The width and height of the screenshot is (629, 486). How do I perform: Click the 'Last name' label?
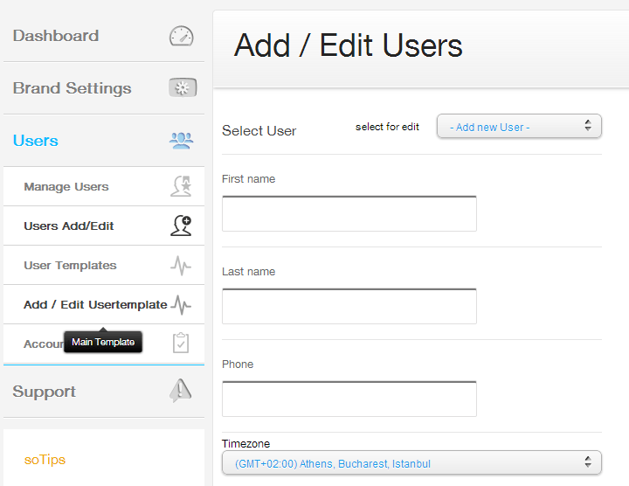coord(249,271)
